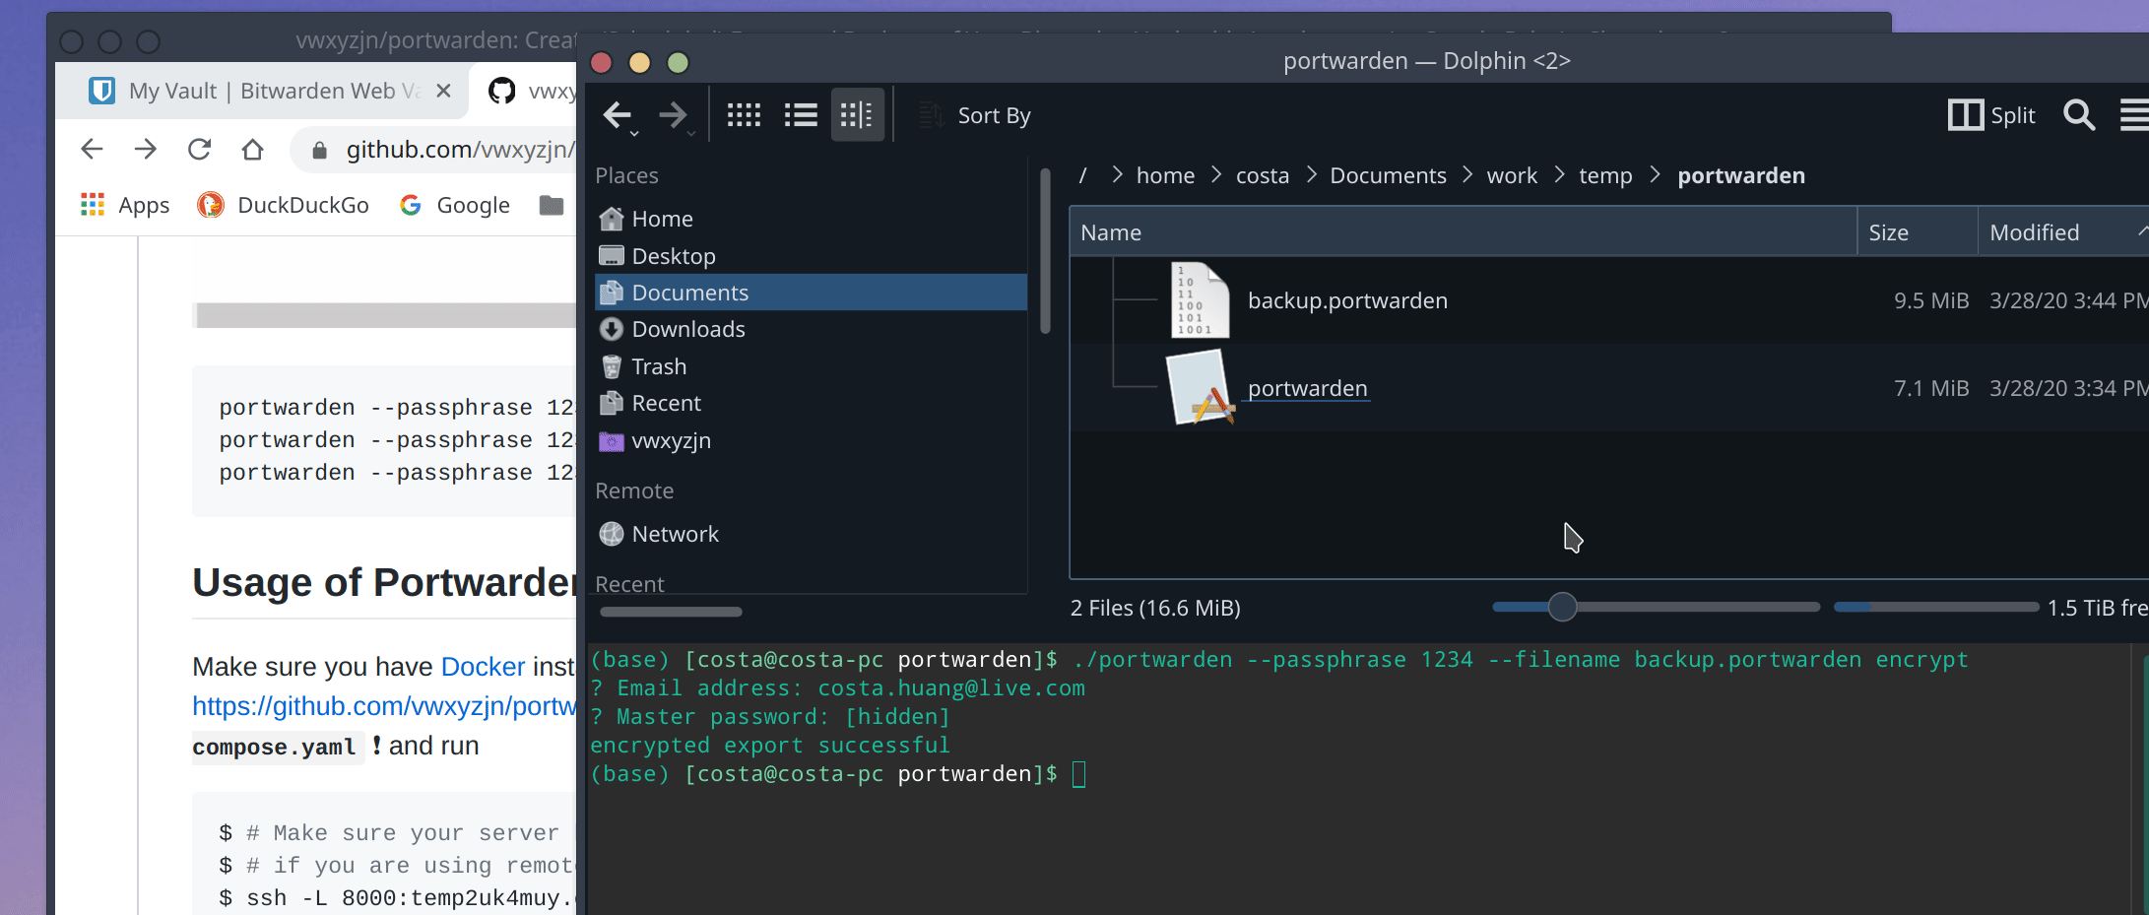
Task: Adjust Dolphin icon zoom slider
Action: pyautogui.click(x=1562, y=607)
